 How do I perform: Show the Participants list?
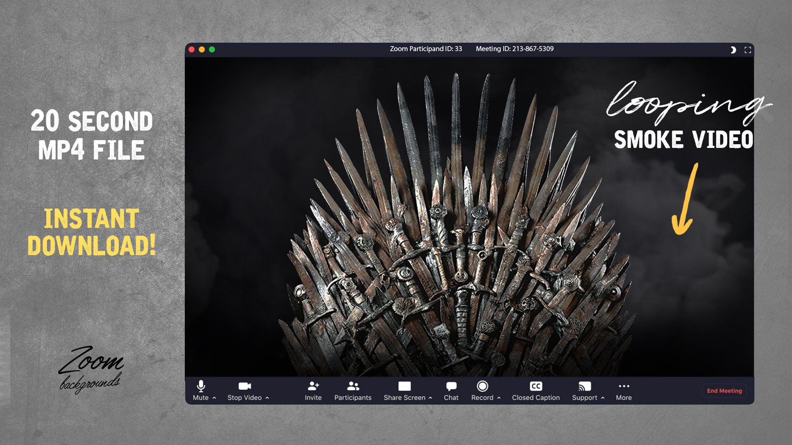click(353, 391)
